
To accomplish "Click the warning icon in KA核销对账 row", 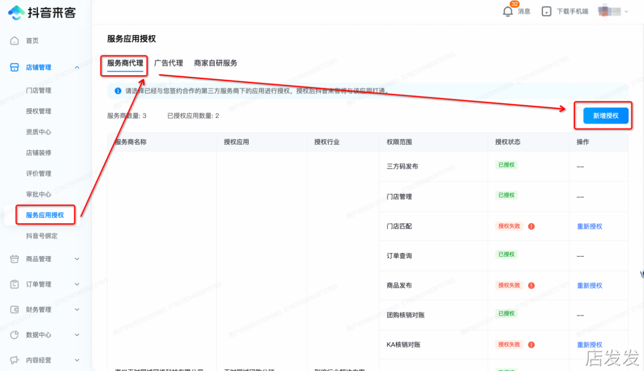I will coord(532,345).
